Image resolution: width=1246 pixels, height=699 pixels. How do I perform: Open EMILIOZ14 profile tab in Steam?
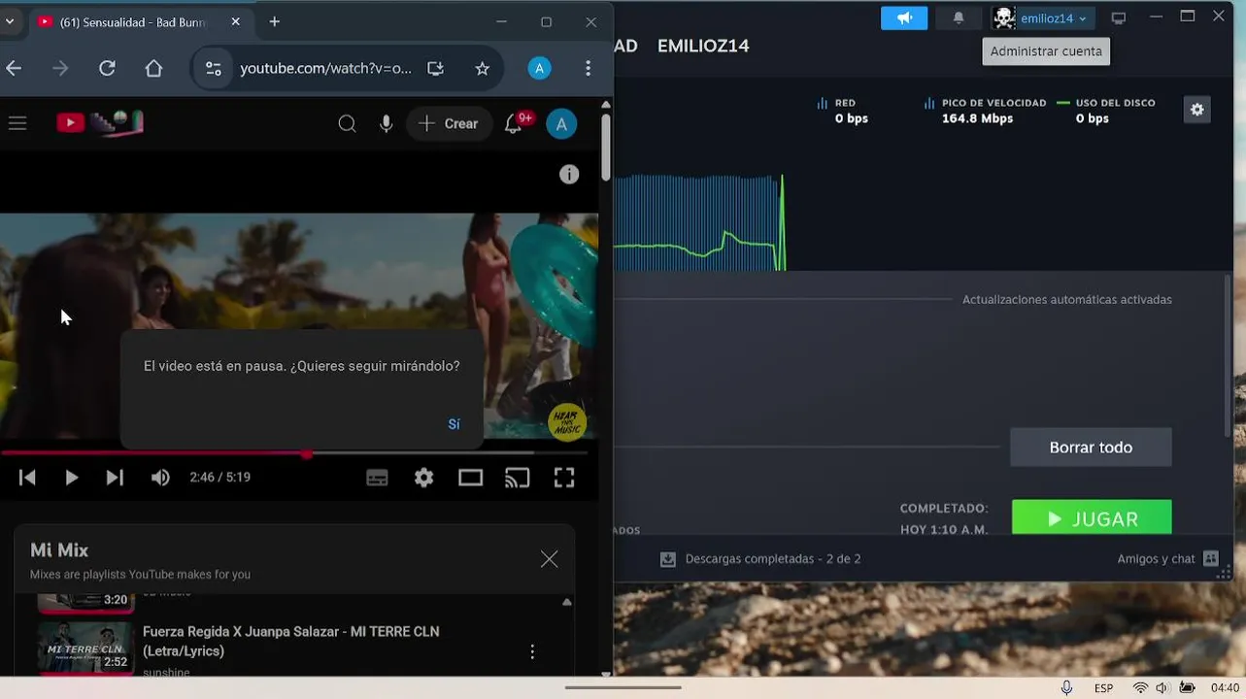703,46
